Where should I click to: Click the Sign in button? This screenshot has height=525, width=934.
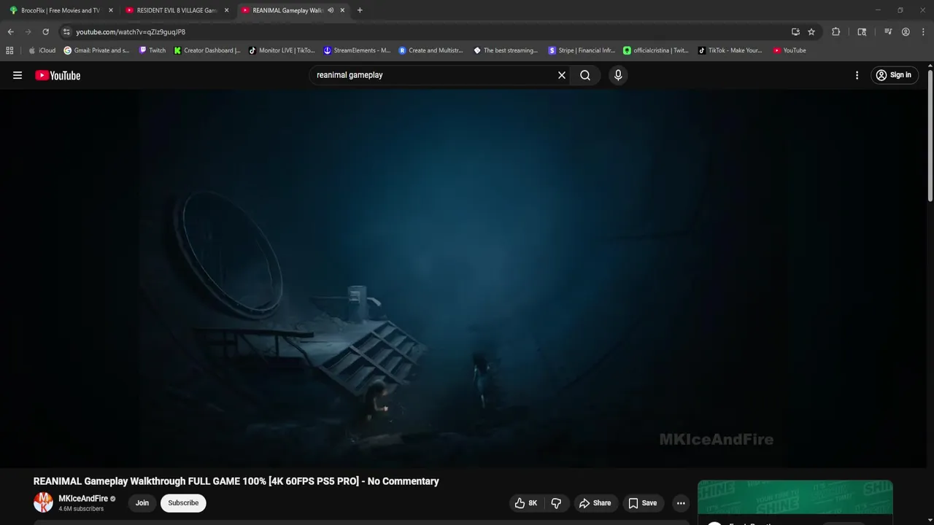click(894, 75)
